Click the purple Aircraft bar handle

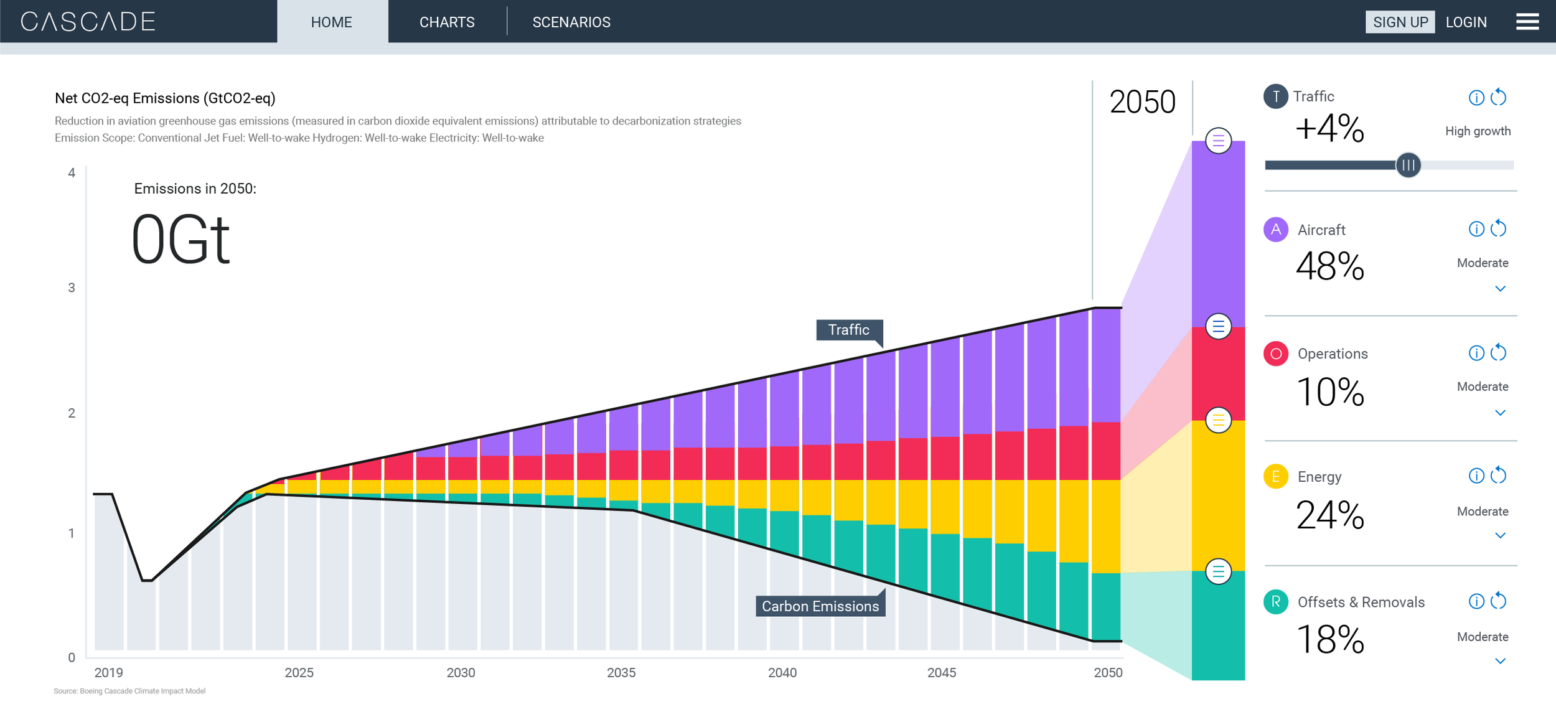[x=1218, y=141]
